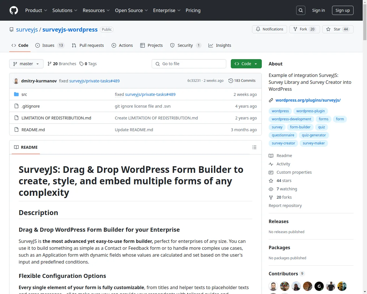Viewport: 367px width, 294px height.
Task: Open the wordpress.org/plugins/surveyjs/ link
Action: tap(308, 100)
